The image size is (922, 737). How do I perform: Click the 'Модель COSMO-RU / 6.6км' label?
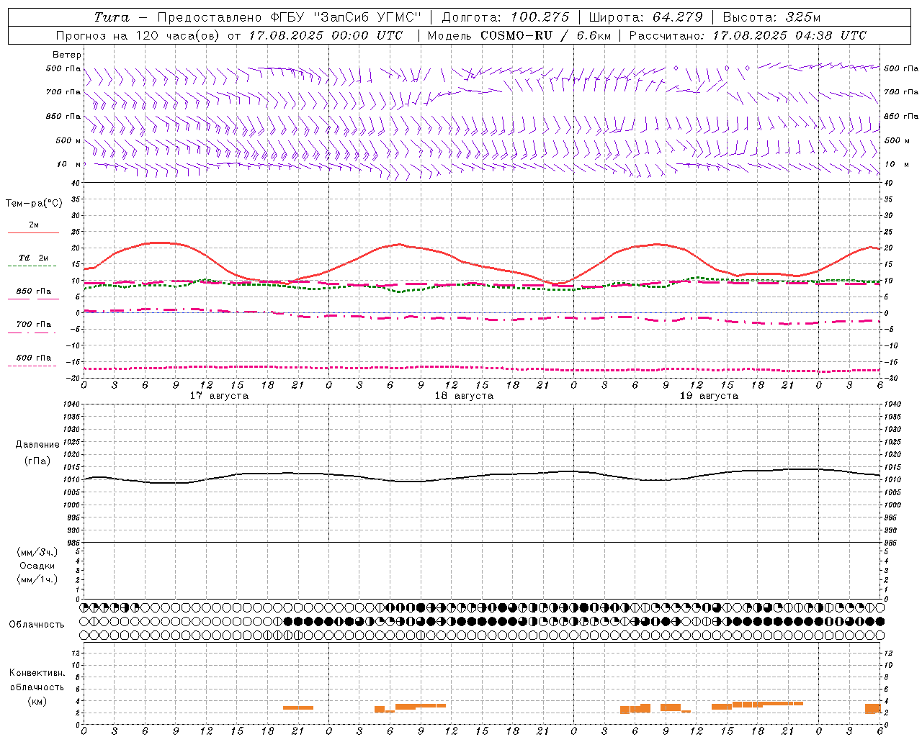click(x=519, y=35)
